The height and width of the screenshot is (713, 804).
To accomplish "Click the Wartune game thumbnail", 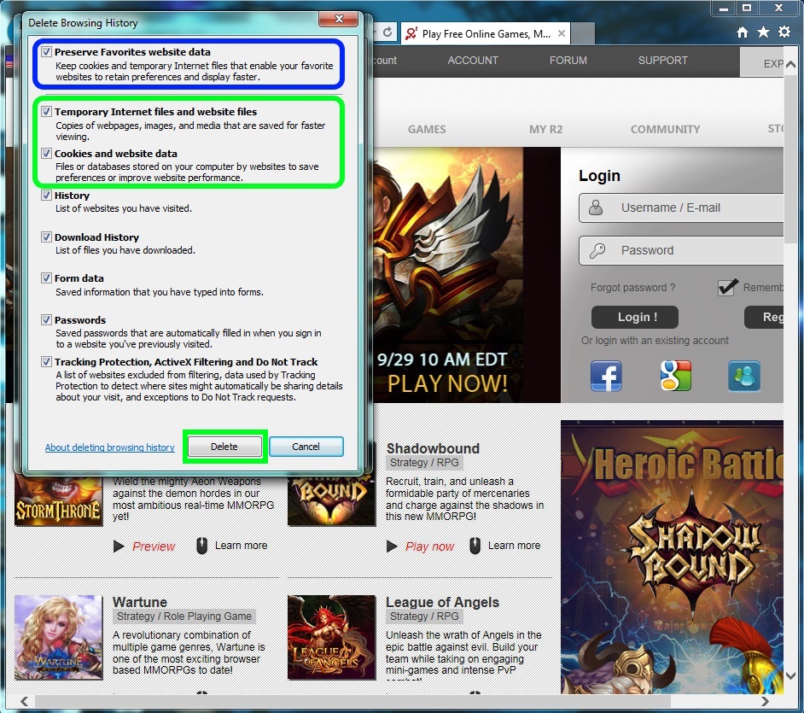I will tap(58, 637).
